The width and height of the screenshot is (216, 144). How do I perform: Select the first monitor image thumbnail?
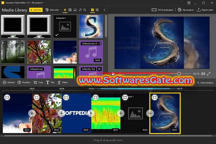coord(13,26)
